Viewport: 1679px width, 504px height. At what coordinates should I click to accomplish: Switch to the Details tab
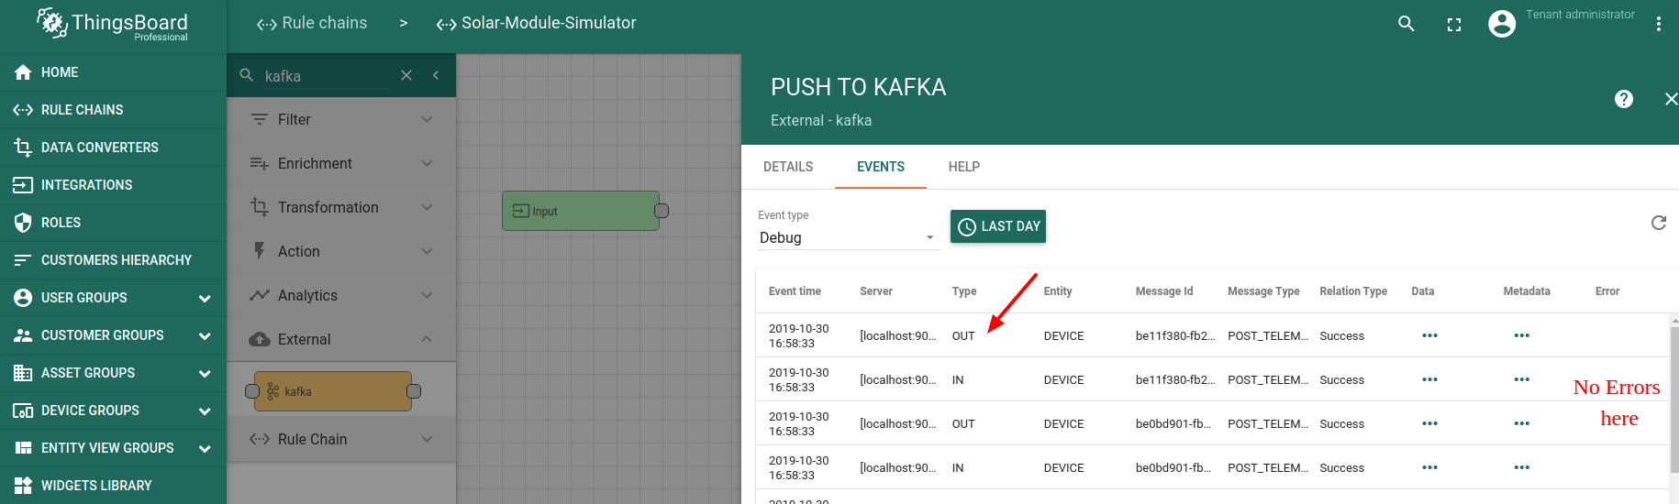pyautogui.click(x=788, y=167)
